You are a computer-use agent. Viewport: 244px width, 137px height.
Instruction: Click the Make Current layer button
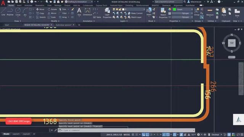tap(135, 13)
